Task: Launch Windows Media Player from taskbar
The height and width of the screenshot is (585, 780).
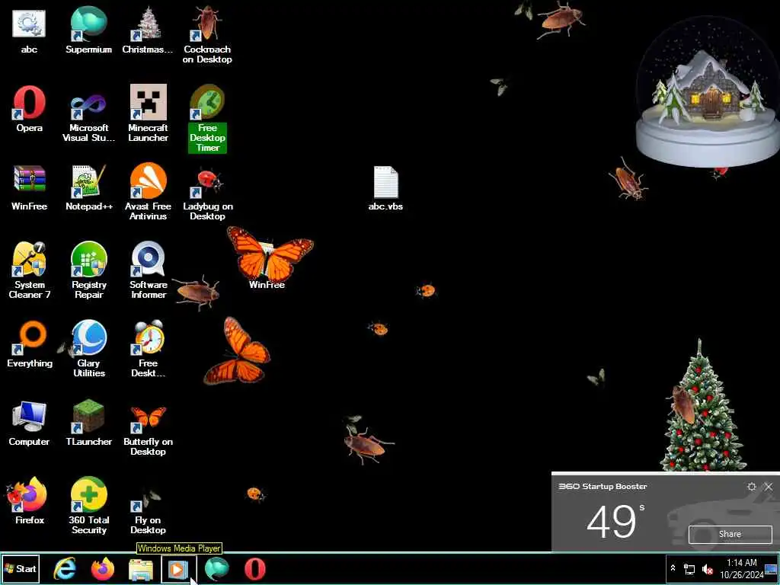Action: pos(178,569)
